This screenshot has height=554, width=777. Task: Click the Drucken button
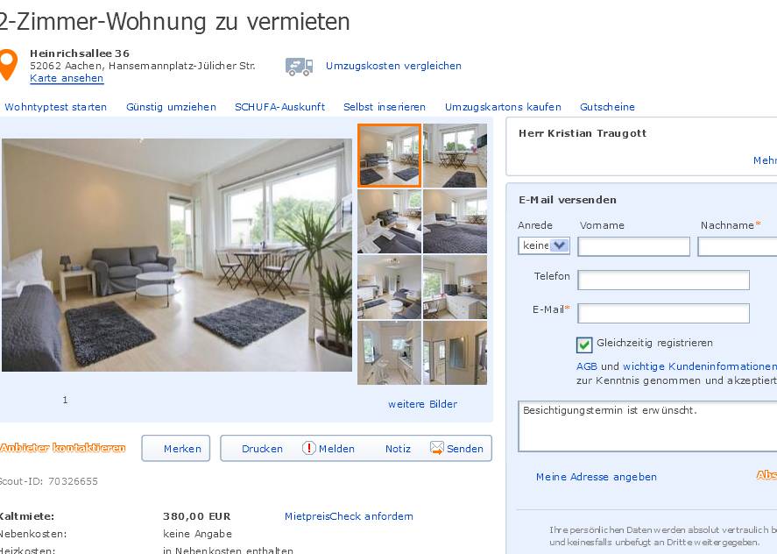262,448
